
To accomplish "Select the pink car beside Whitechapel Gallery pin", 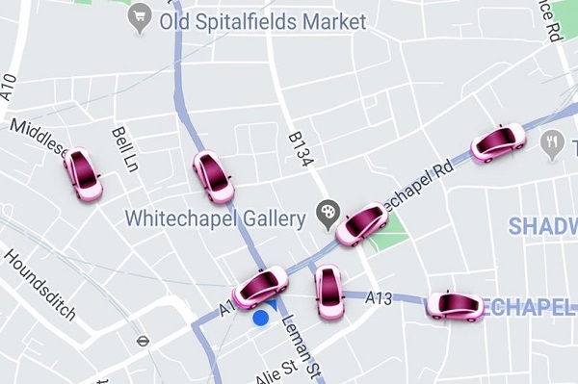I will [362, 224].
